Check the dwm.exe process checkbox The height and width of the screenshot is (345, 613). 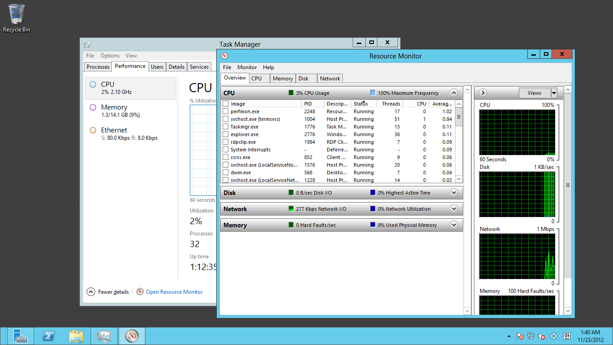click(225, 172)
